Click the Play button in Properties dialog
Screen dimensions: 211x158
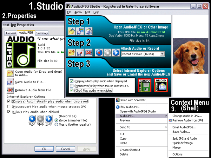point(49,119)
